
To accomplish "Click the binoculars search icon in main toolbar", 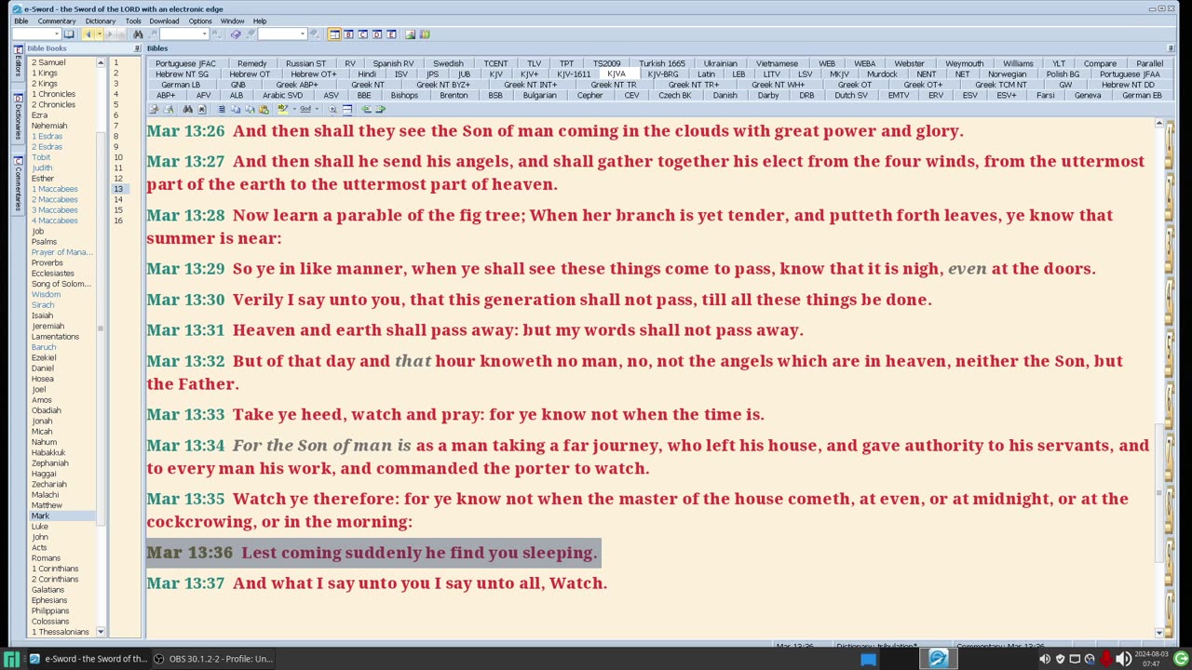I will 138,34.
